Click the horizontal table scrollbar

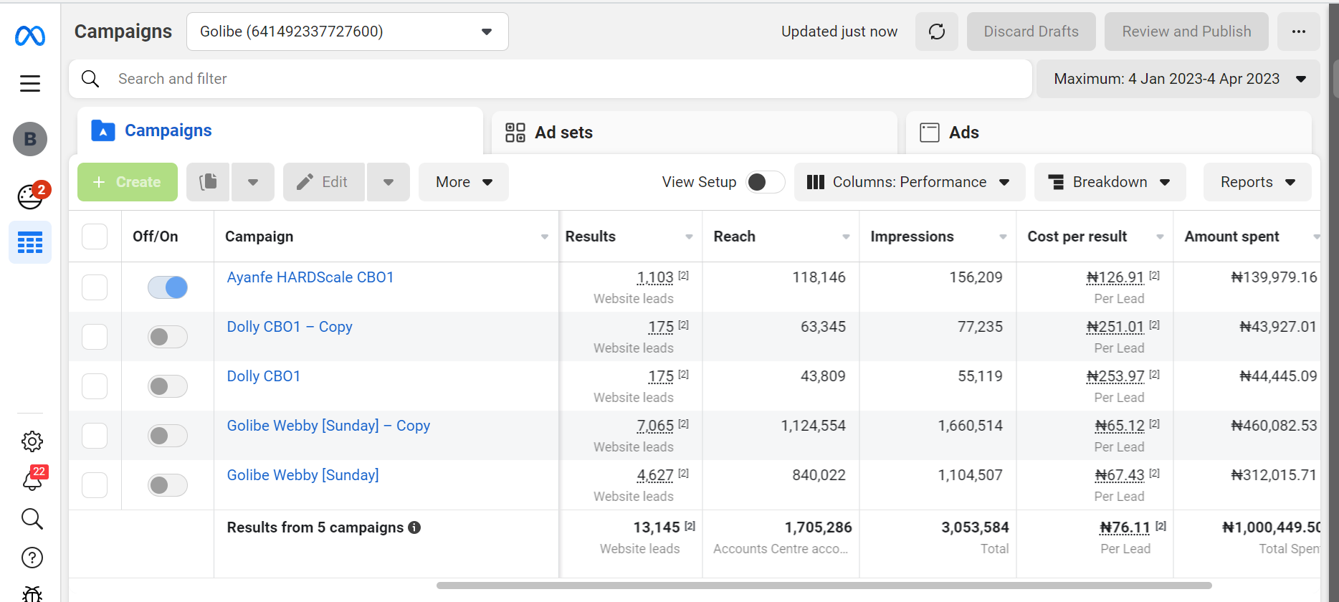coord(824,586)
